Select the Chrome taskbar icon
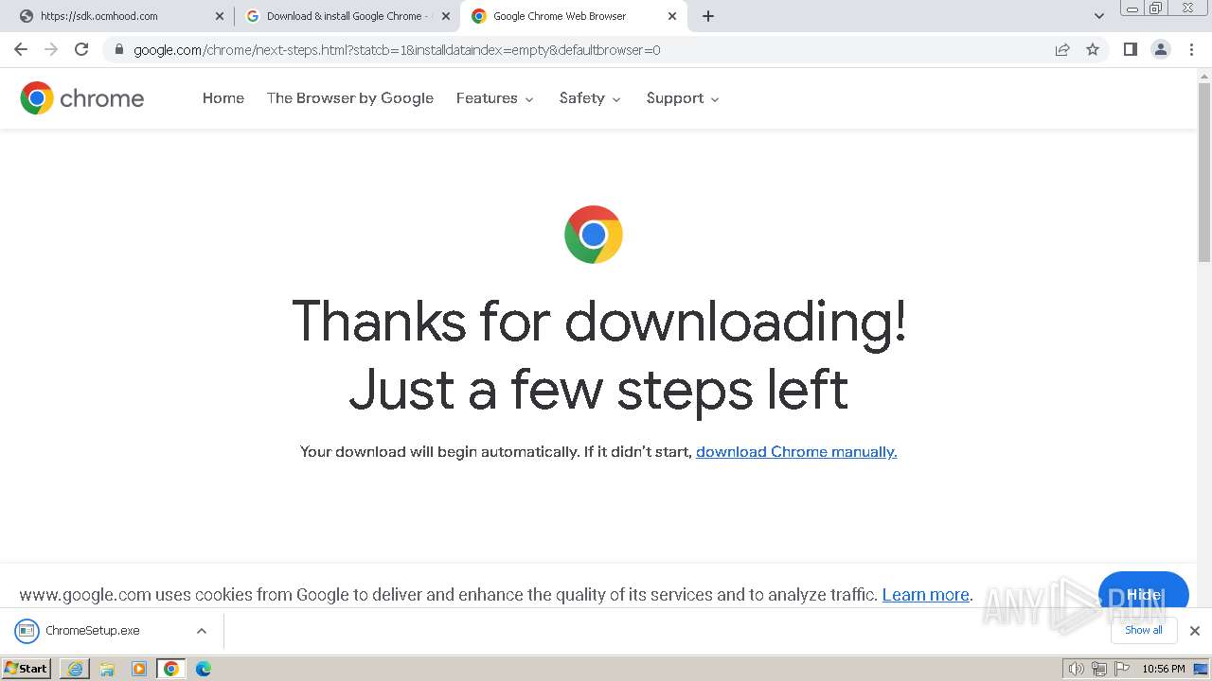This screenshot has width=1212, height=681. (171, 669)
